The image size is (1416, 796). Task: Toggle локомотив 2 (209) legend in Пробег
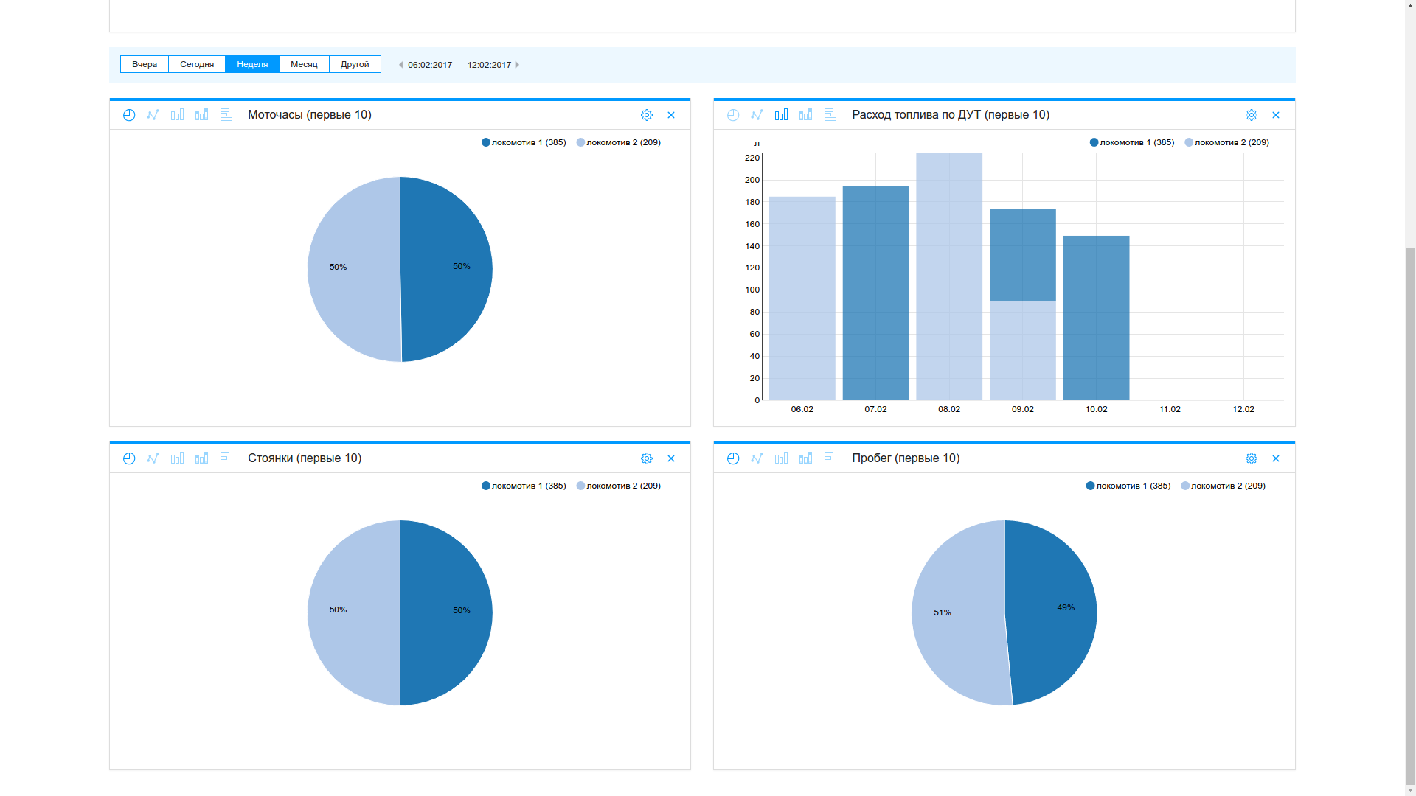1223,486
